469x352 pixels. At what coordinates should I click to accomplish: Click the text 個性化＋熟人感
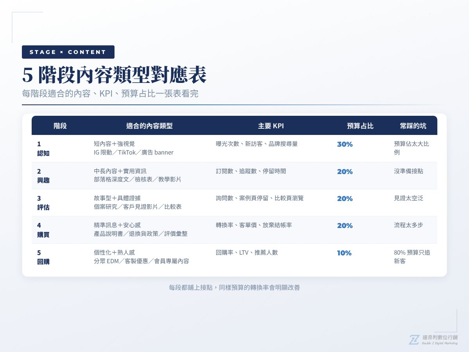(x=114, y=253)
